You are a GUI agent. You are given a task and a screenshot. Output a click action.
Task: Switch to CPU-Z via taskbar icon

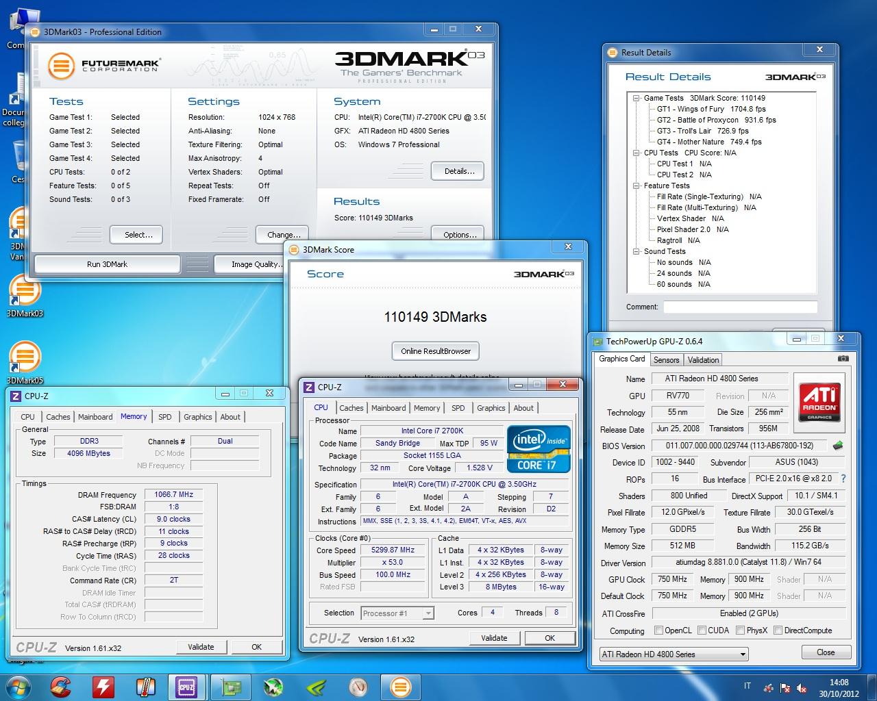(x=187, y=687)
